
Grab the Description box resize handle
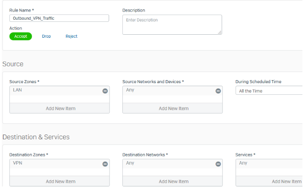coord(220,32)
